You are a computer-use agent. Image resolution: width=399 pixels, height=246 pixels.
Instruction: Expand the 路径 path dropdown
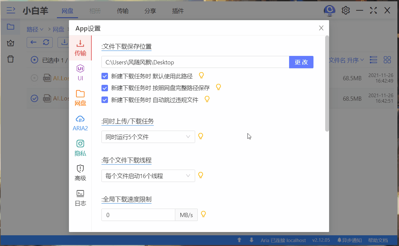click(x=35, y=30)
